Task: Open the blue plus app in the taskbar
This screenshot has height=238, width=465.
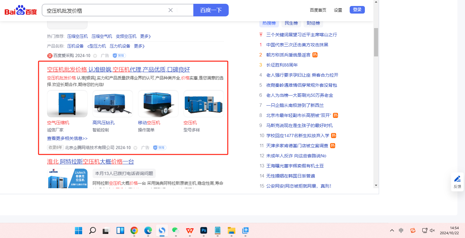Action: [x=245, y=230]
